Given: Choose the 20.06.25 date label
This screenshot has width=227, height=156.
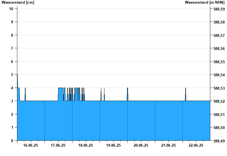Looking at the screenshot, I should click(141, 146).
